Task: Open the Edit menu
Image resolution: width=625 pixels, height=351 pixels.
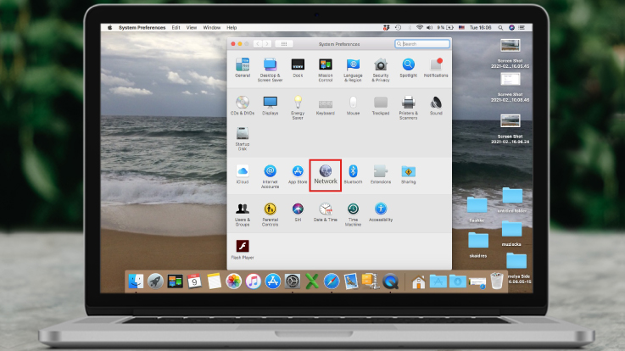Action: coord(176,27)
